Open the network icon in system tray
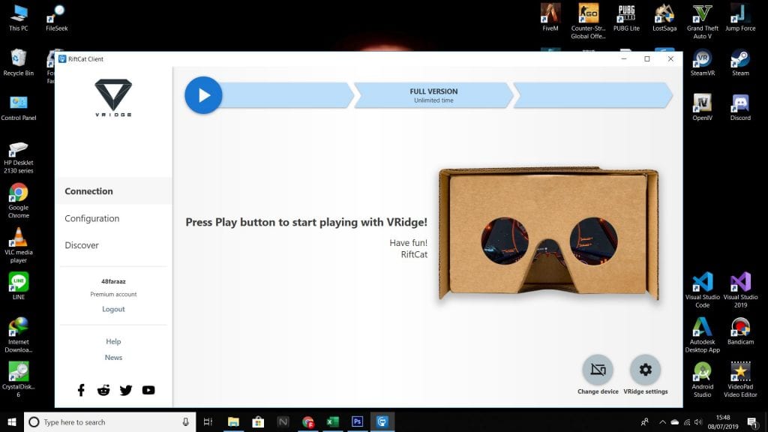 click(x=687, y=421)
